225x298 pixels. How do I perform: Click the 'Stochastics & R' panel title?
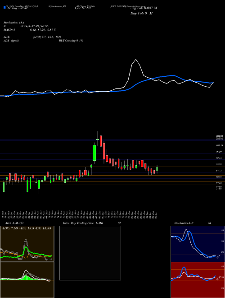coord(184,223)
